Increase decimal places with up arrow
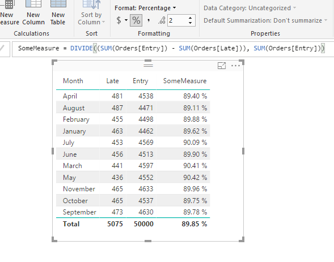 coord(190,18)
